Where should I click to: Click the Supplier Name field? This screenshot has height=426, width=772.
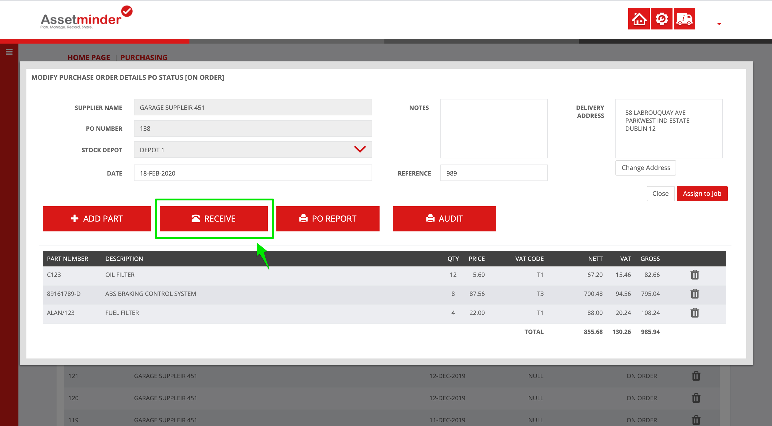click(253, 107)
